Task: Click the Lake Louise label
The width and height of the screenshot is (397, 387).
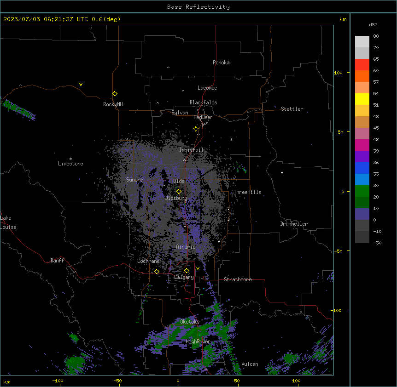Action: [x=8, y=222]
